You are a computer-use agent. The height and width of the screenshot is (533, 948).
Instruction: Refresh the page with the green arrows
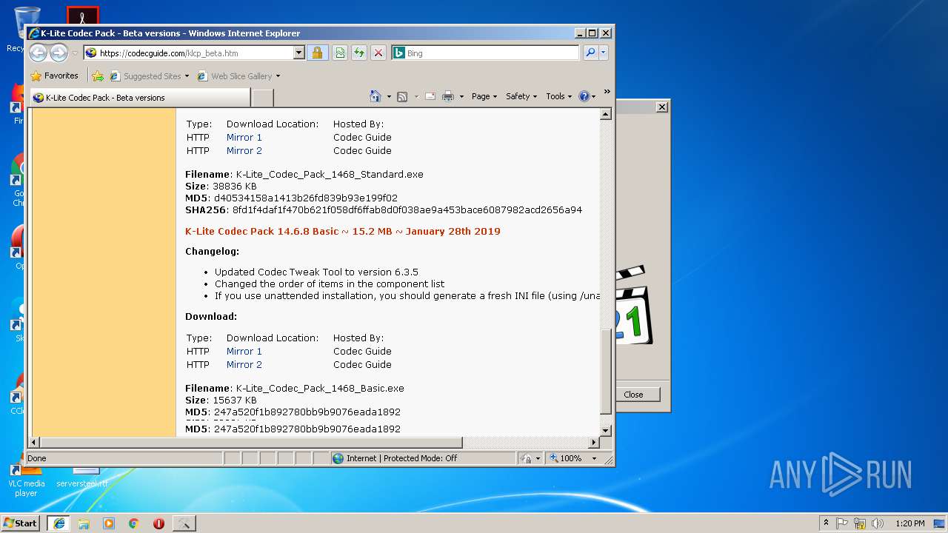coord(358,53)
